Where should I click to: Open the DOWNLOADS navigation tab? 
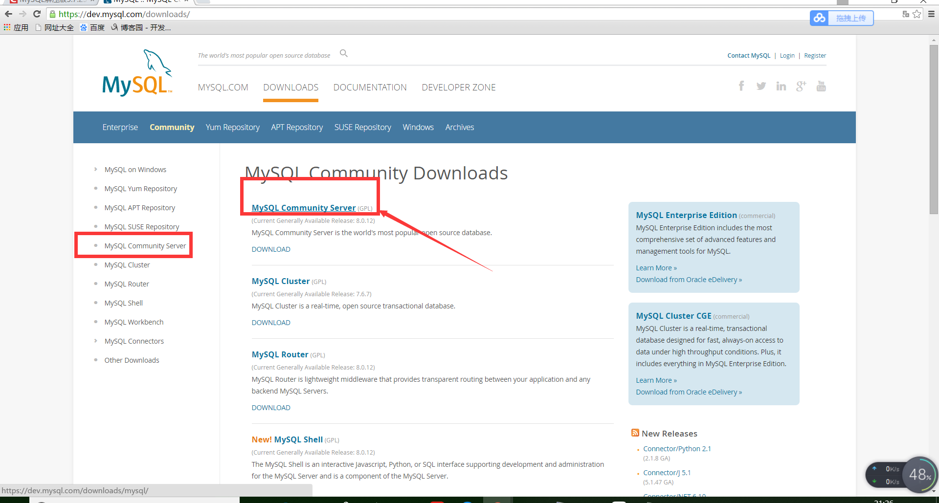point(291,87)
